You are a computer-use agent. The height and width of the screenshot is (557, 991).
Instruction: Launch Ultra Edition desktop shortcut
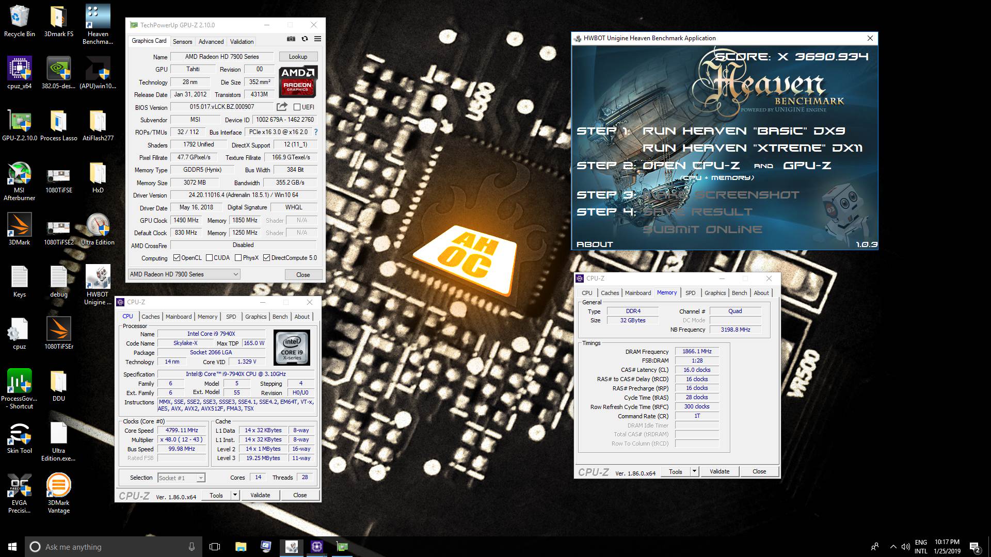[98, 229]
